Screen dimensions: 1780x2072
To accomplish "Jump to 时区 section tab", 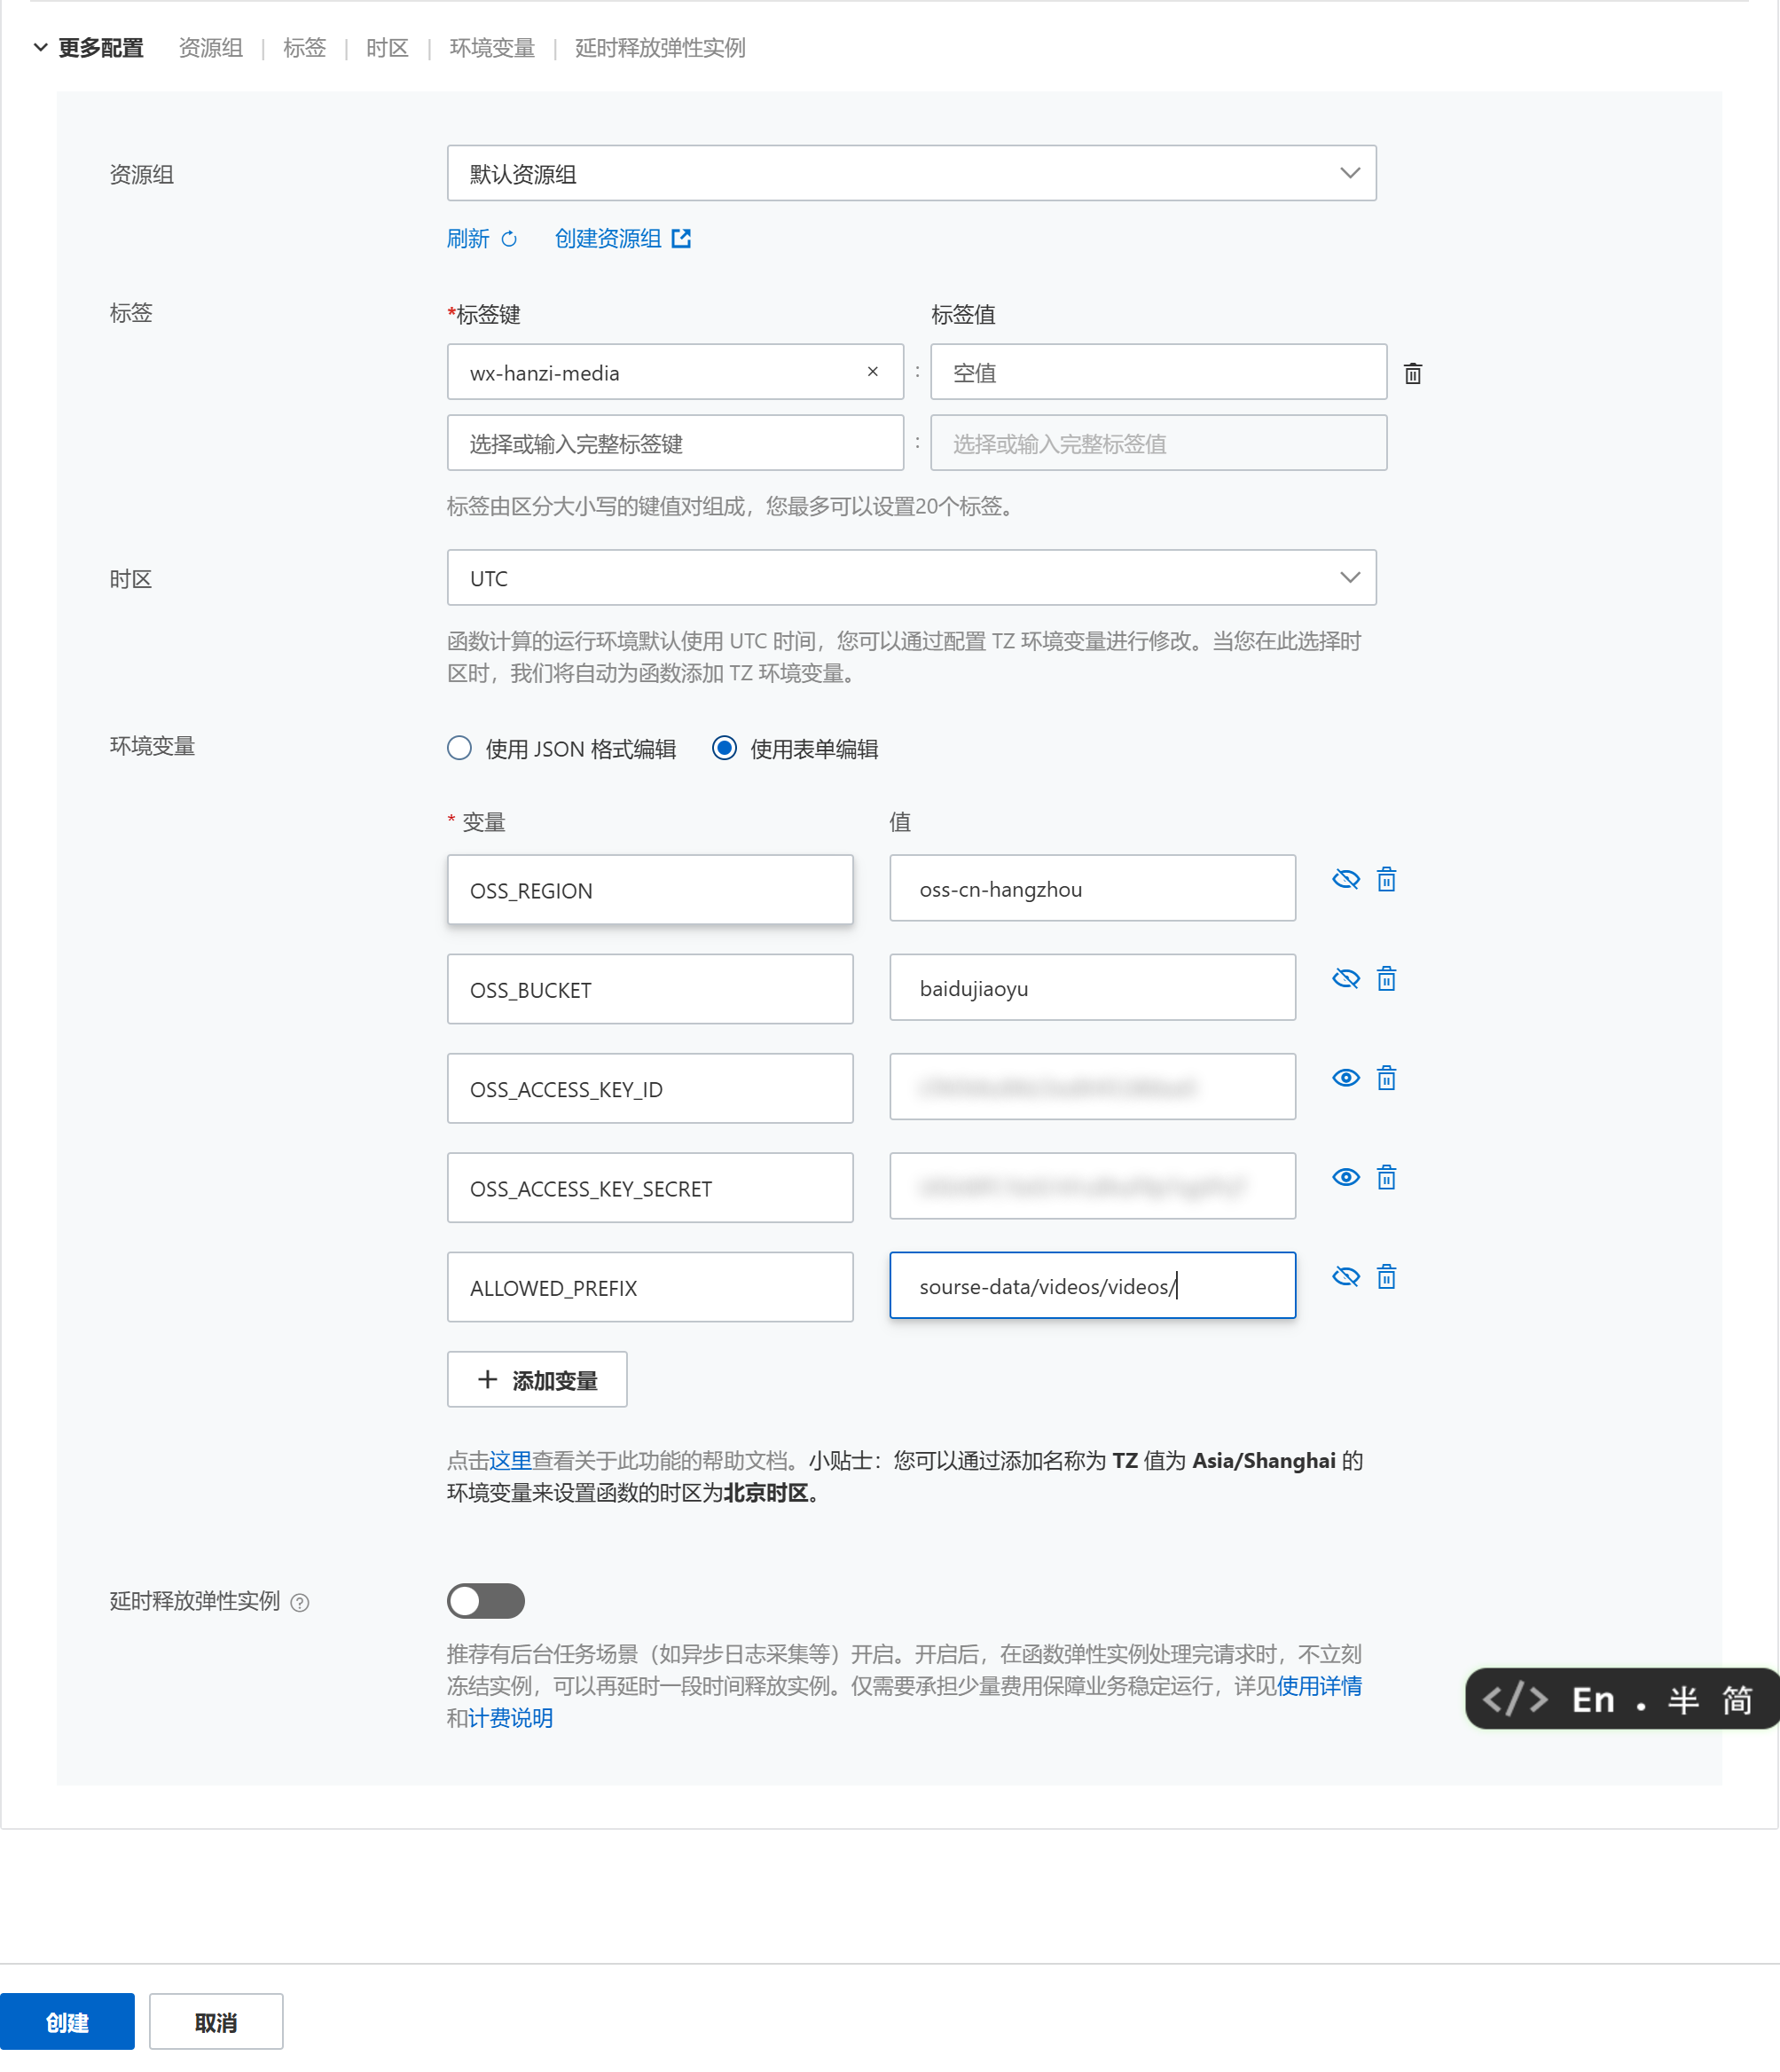I will pos(387,47).
